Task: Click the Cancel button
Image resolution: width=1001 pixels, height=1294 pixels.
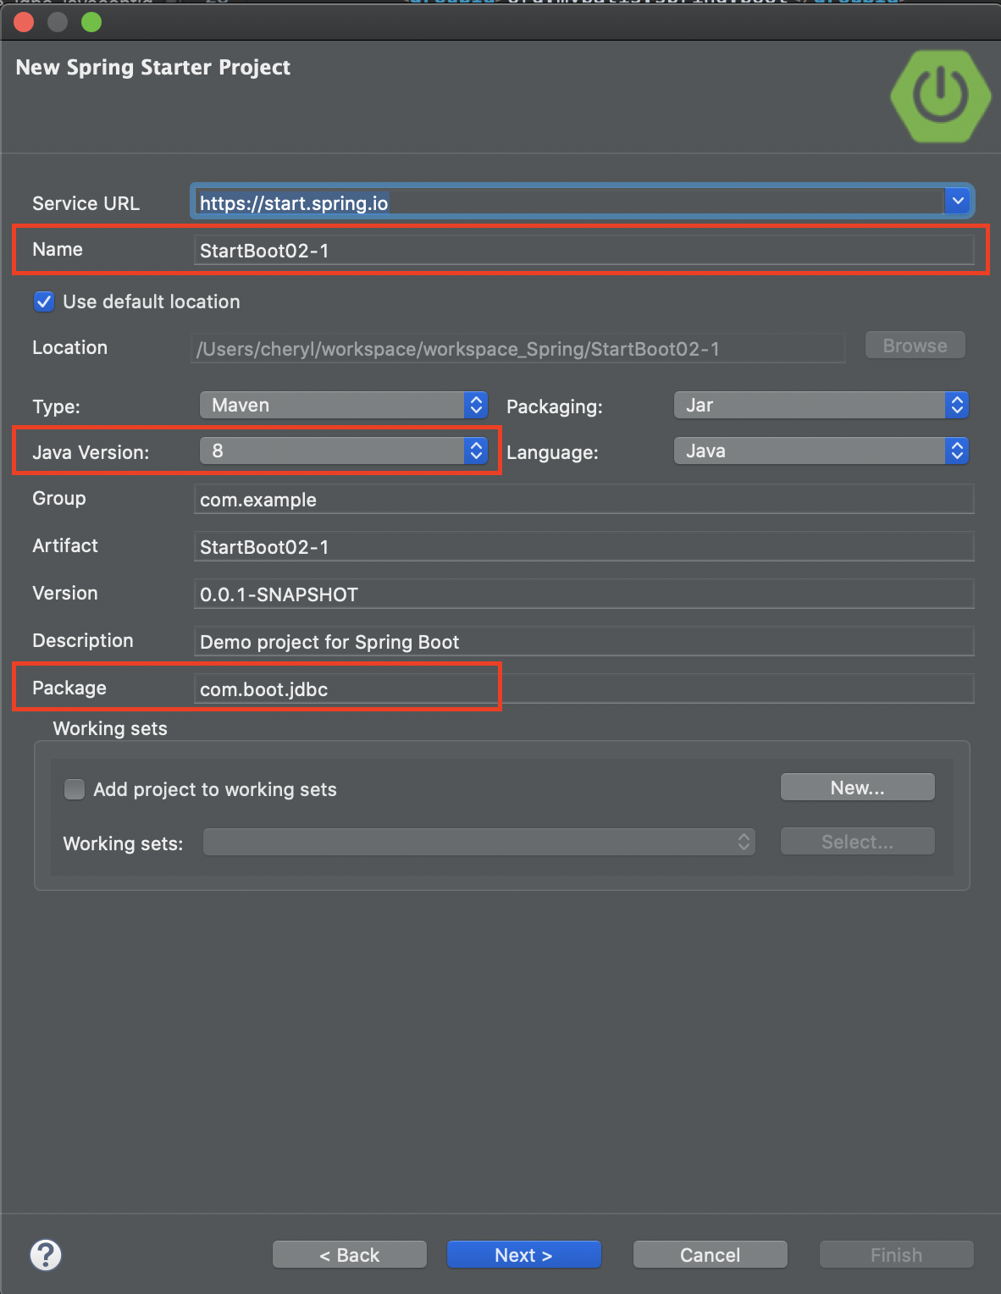Action: pyautogui.click(x=710, y=1255)
